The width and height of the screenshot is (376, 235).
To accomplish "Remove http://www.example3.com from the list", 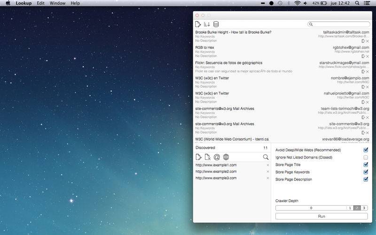I will (268, 178).
